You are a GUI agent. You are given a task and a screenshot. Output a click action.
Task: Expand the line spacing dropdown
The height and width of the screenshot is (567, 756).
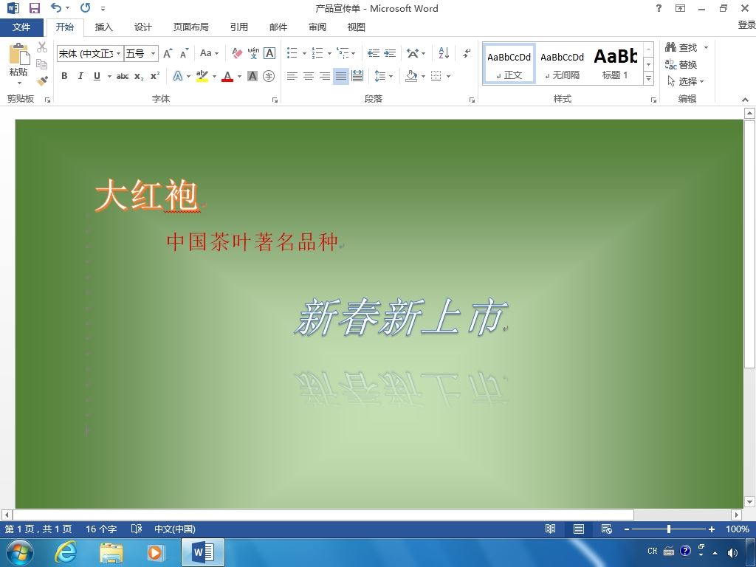(x=391, y=76)
